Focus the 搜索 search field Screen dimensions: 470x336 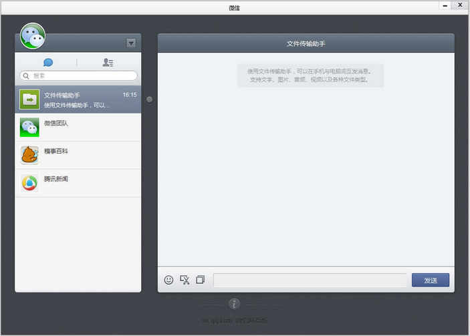(x=78, y=75)
